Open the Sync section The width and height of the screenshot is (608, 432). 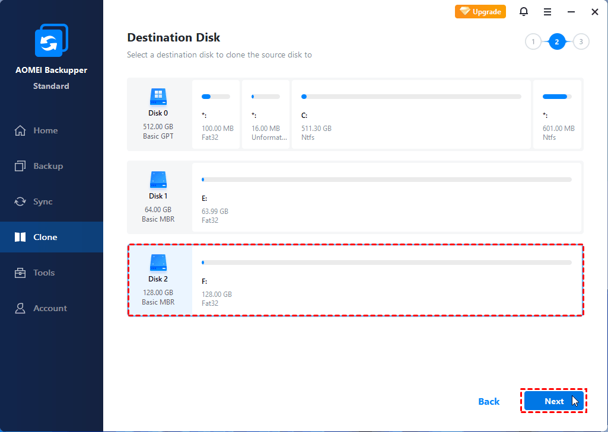click(x=52, y=201)
